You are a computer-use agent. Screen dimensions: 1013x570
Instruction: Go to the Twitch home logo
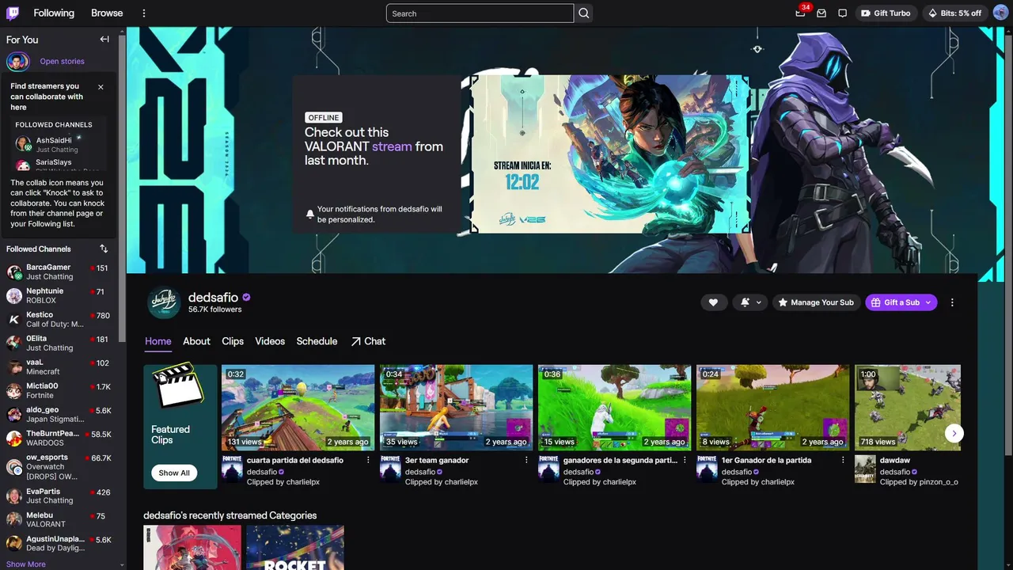pos(13,13)
